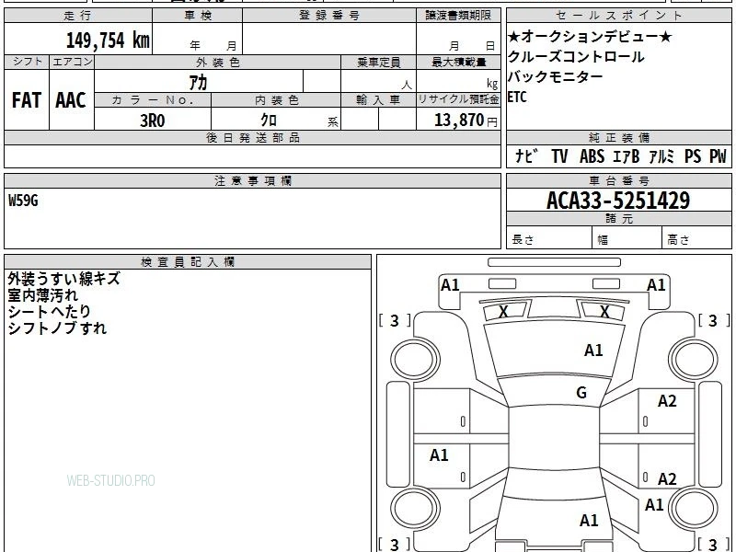Click the A1 mark on the hood
The image size is (736, 552).
pos(593,351)
